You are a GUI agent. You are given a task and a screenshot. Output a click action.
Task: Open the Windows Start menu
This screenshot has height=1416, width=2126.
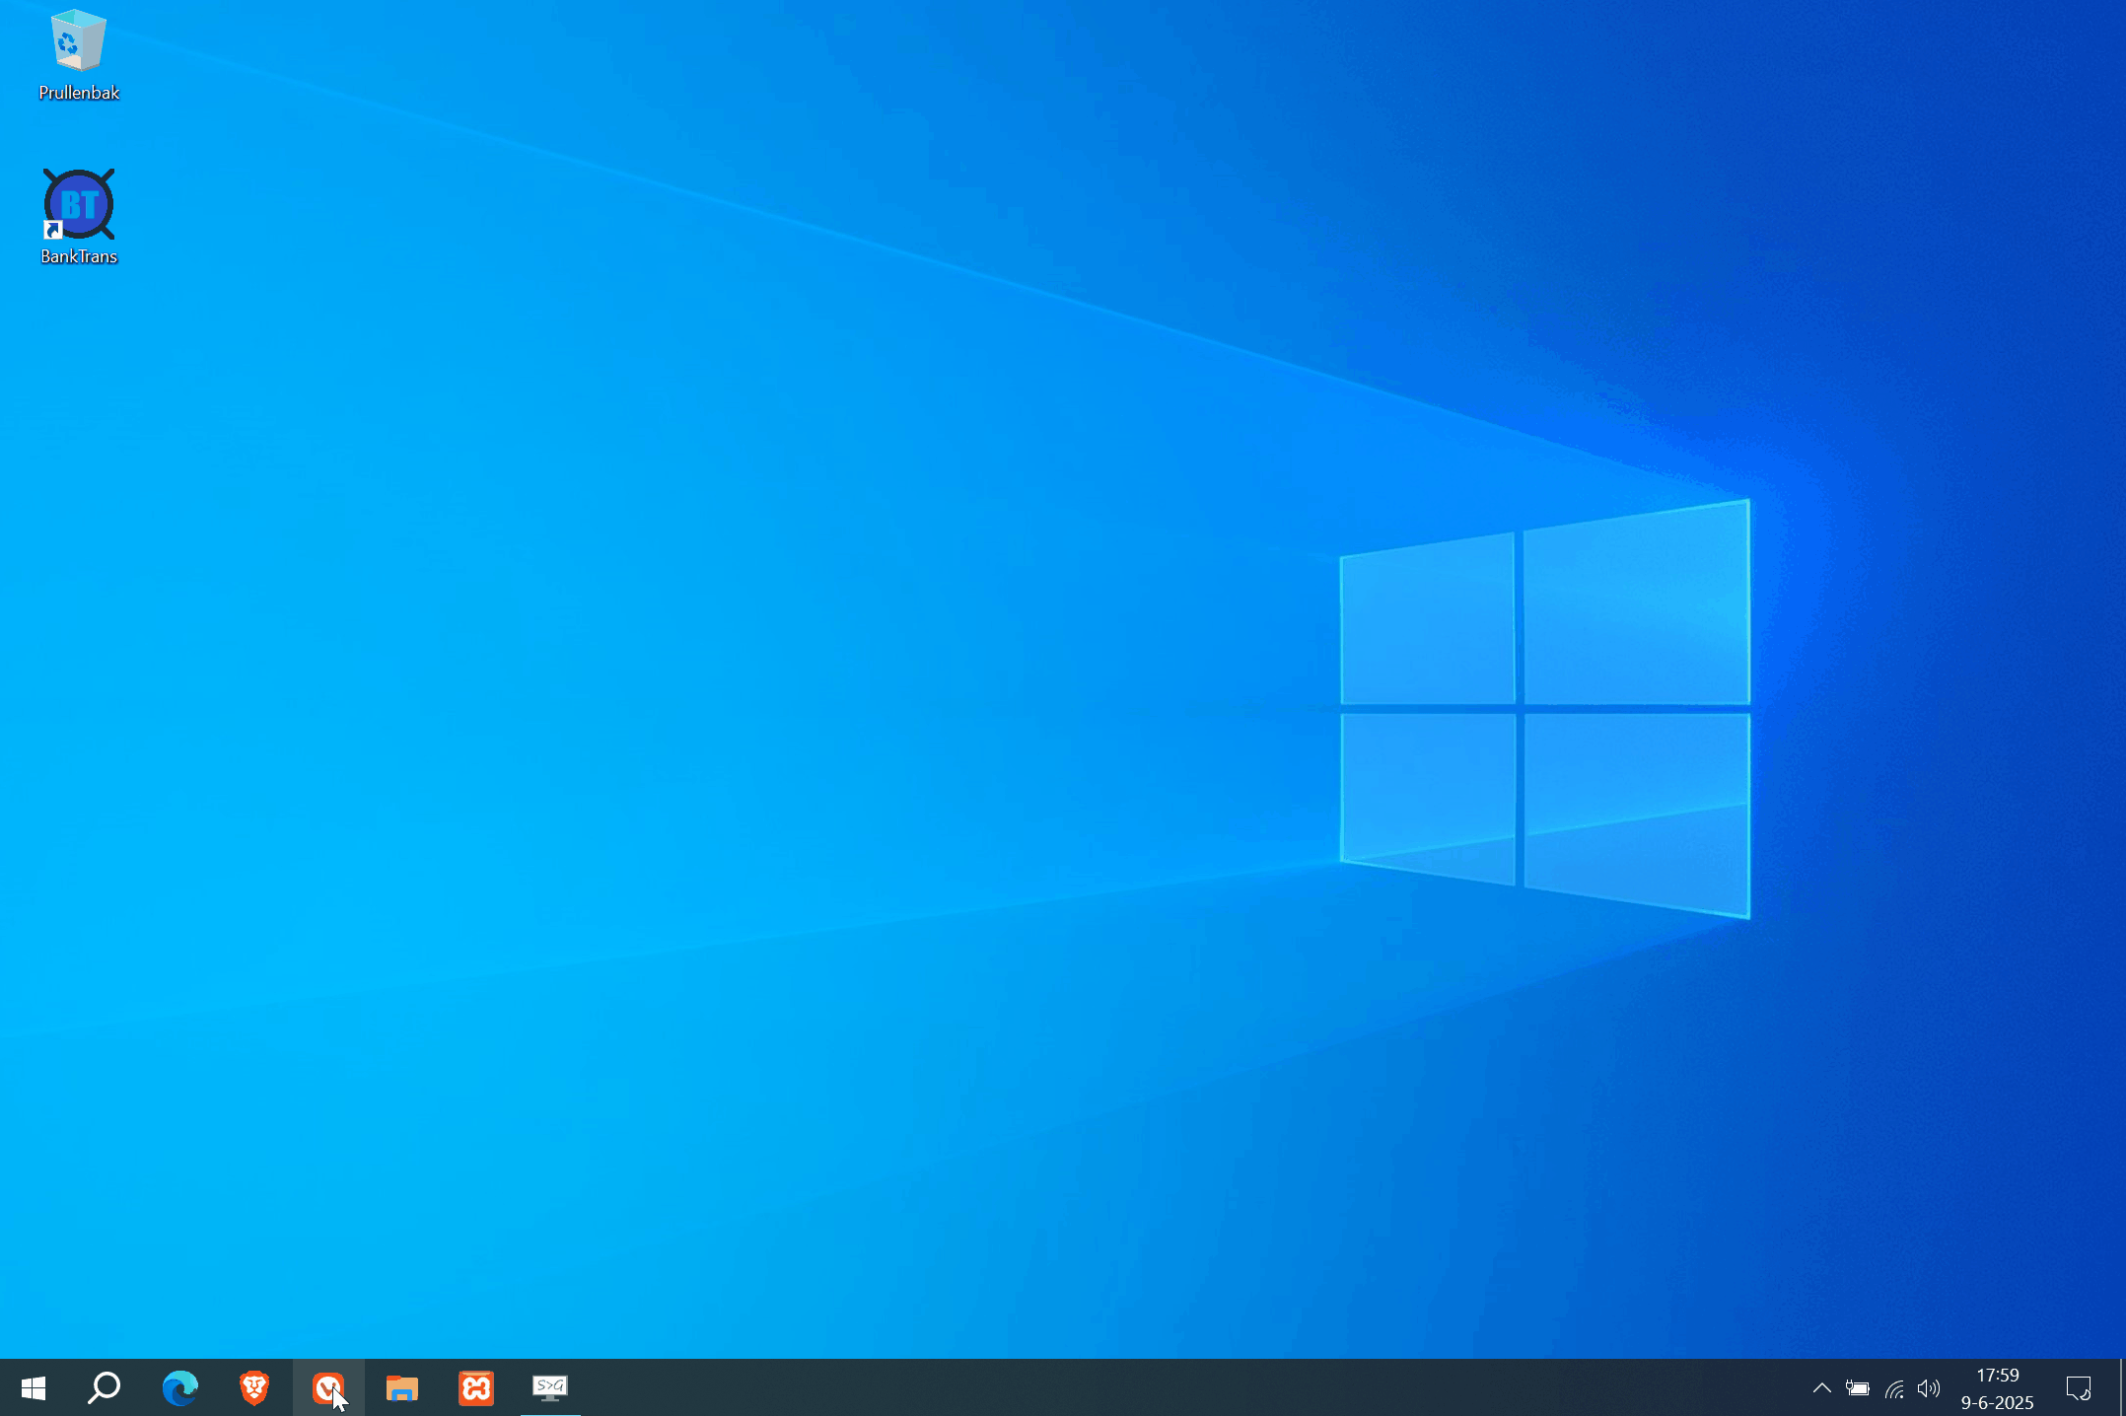pyautogui.click(x=34, y=1388)
